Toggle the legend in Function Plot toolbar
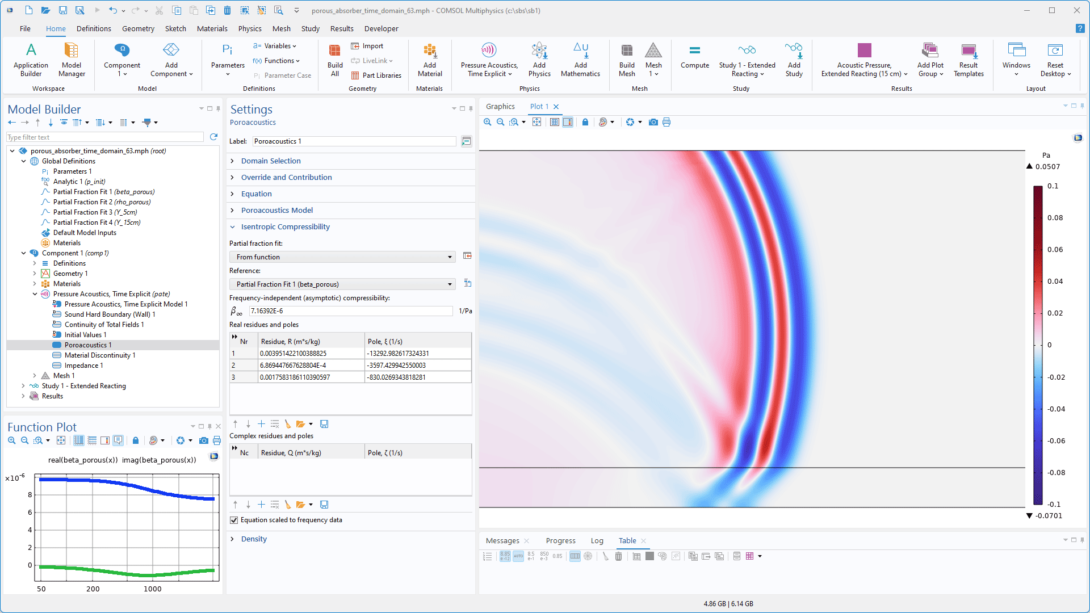1090x613 pixels. click(105, 440)
